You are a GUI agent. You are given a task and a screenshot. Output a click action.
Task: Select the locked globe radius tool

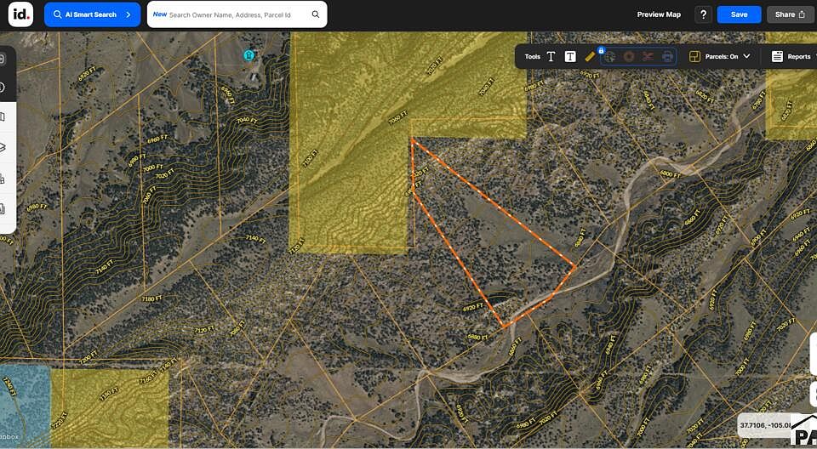click(610, 57)
